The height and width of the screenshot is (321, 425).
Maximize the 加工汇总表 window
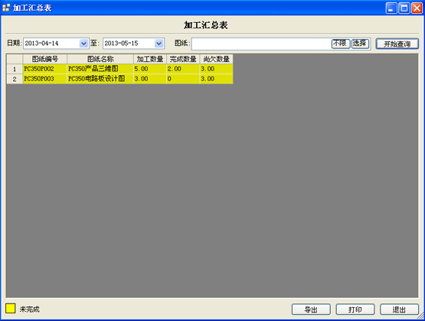coord(404,8)
